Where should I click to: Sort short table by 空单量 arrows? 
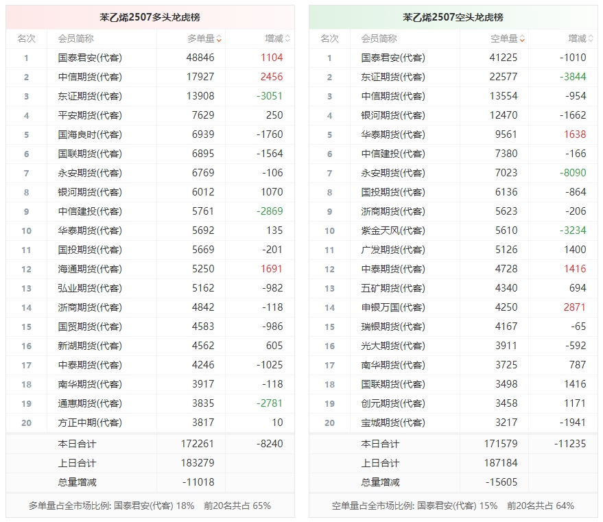tap(522, 38)
